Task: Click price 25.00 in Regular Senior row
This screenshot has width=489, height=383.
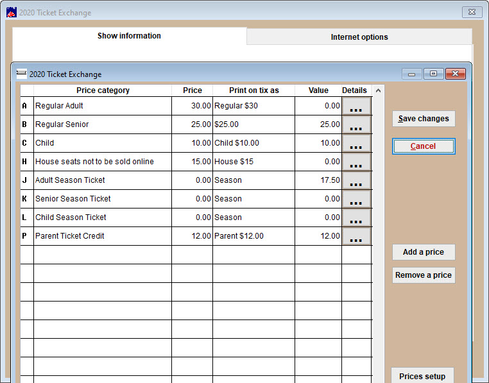Action: 192,124
